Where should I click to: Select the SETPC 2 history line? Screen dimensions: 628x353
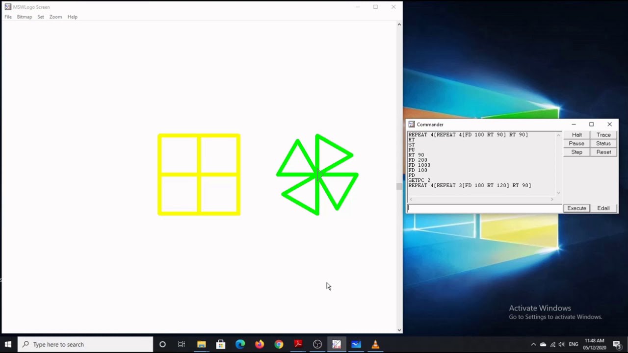tap(419, 180)
